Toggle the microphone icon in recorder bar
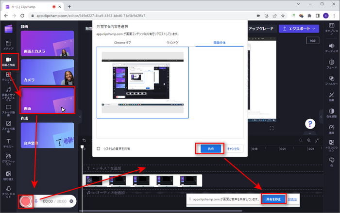 click(x=36, y=200)
